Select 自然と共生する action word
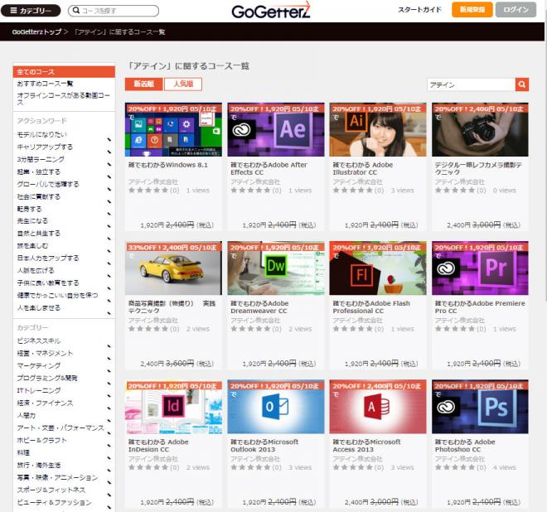Viewport: 547px width, 512px height. 39,233
